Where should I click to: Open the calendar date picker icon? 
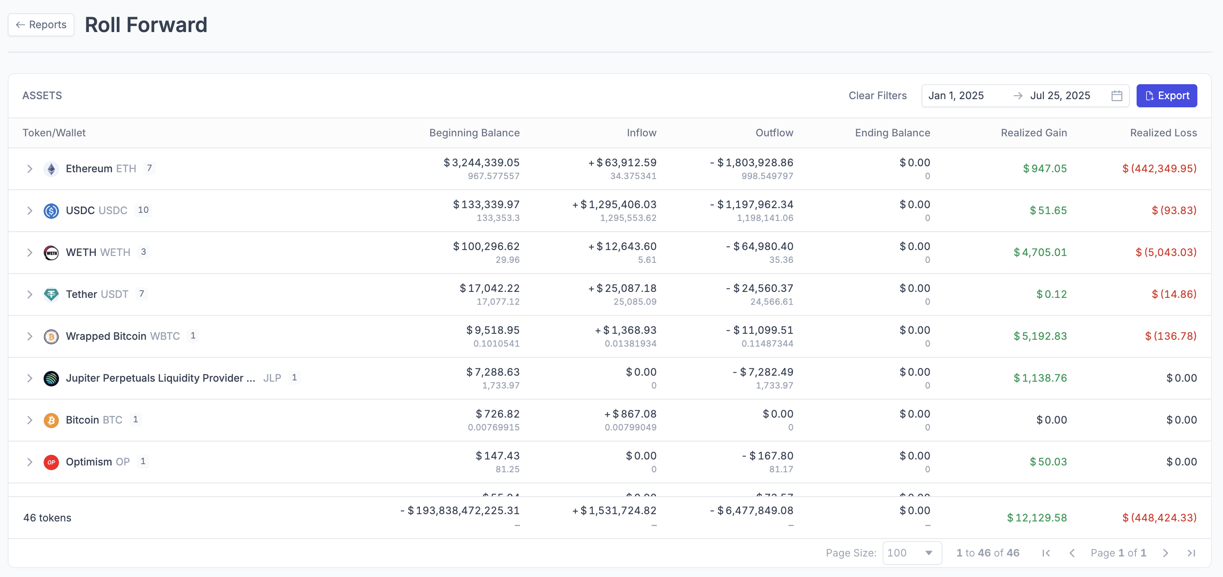[1117, 96]
